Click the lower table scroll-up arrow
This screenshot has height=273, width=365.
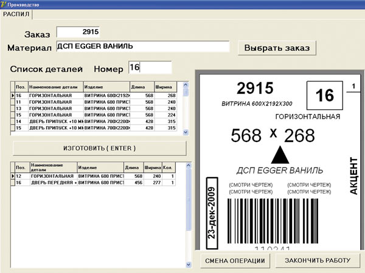point(189,165)
